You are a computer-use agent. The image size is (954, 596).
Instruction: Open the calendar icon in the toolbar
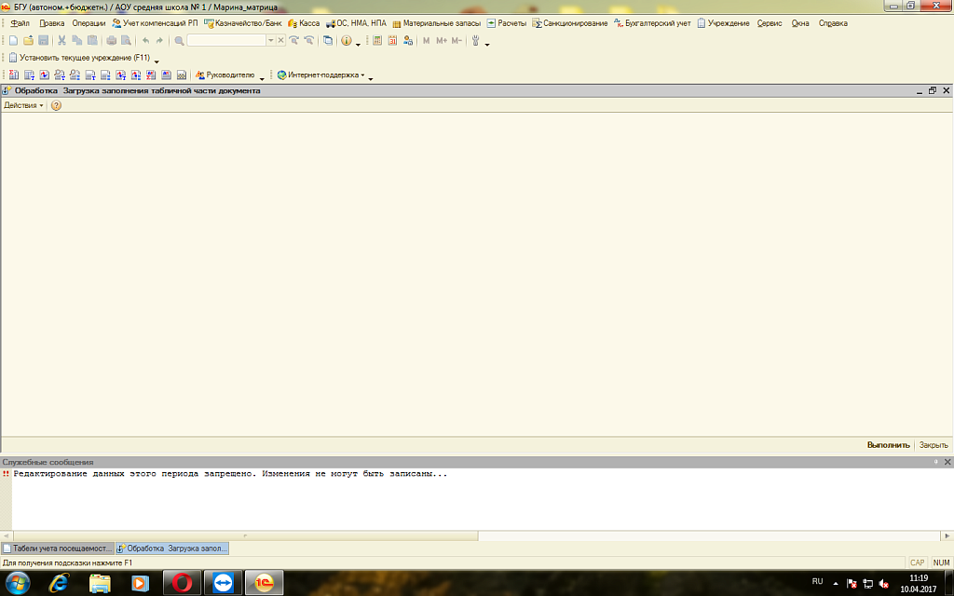(392, 41)
